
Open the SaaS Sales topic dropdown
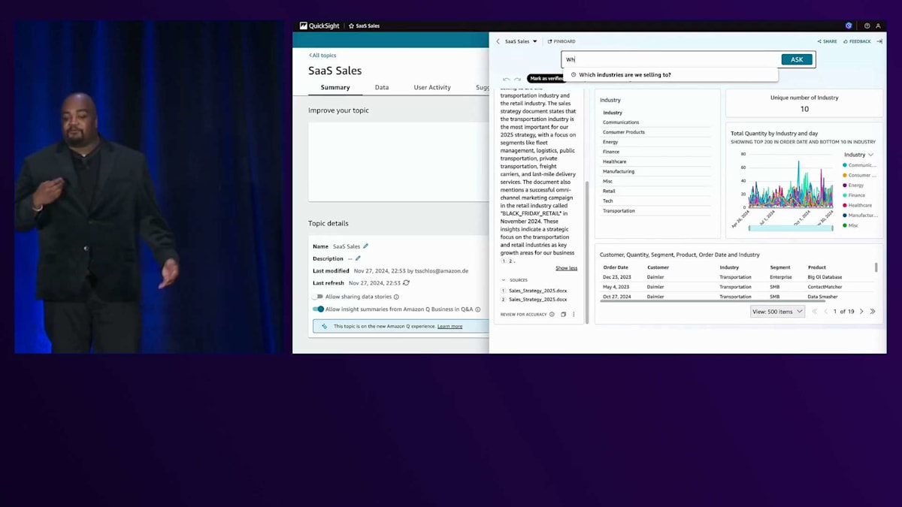point(521,41)
